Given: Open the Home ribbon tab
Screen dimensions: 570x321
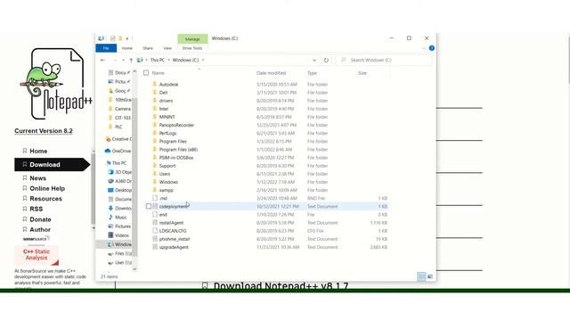Looking at the screenshot, I should tap(126, 48).
